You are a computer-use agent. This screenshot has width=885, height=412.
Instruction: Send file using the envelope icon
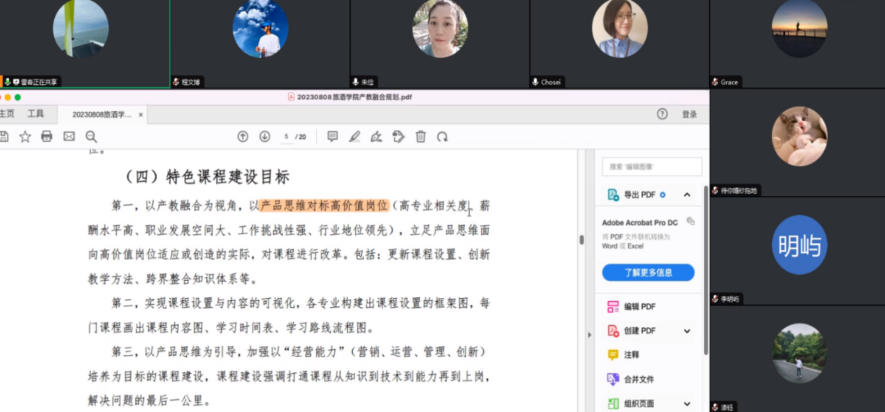[69, 137]
